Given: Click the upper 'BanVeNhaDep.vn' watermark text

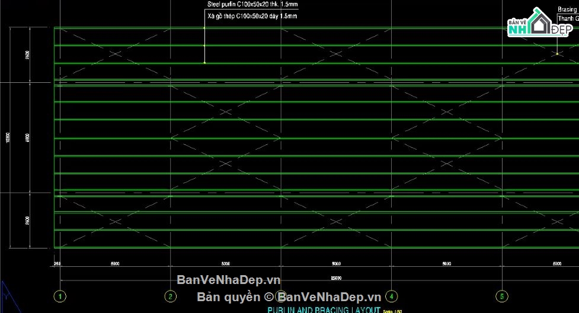Looking at the screenshot, I should [x=229, y=280].
